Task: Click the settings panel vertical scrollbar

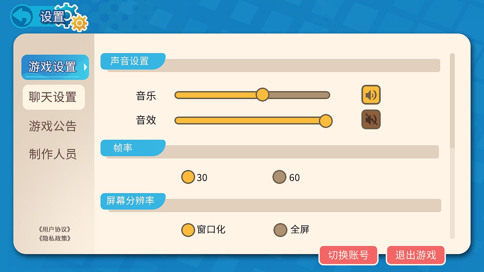Action: 452,101
